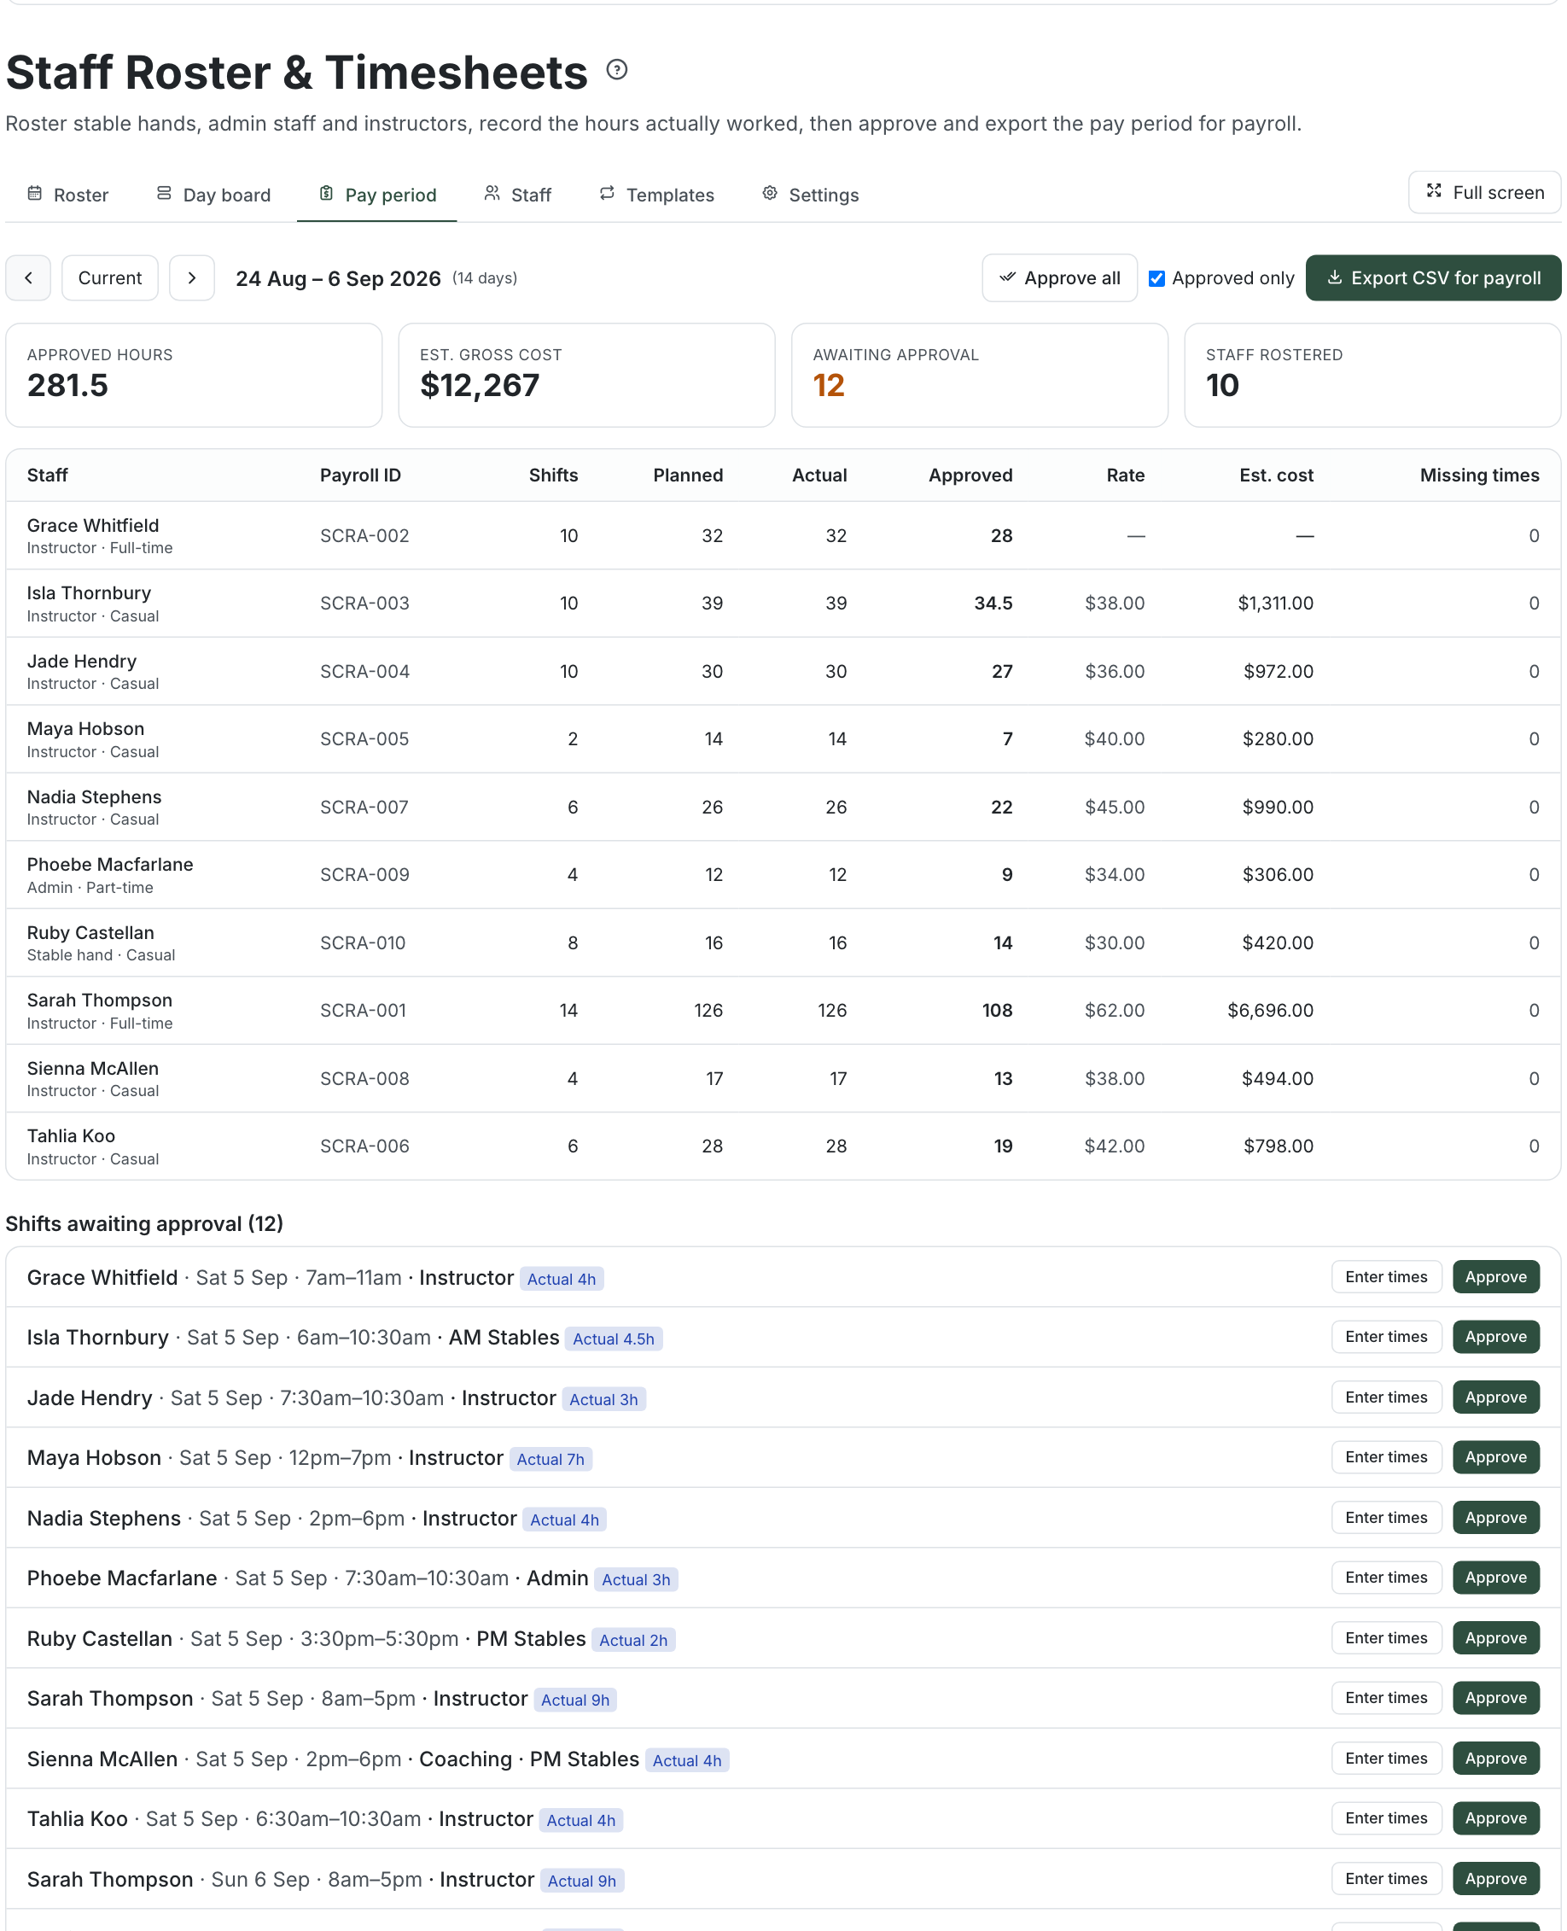
Task: Select Isla Thornbury's table row name
Action: click(90, 593)
